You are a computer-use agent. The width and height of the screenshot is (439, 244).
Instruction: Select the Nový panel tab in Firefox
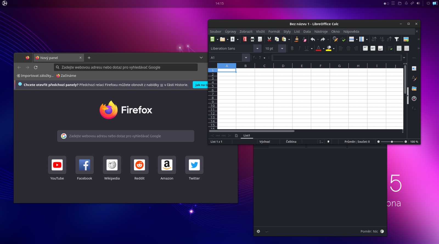point(59,58)
